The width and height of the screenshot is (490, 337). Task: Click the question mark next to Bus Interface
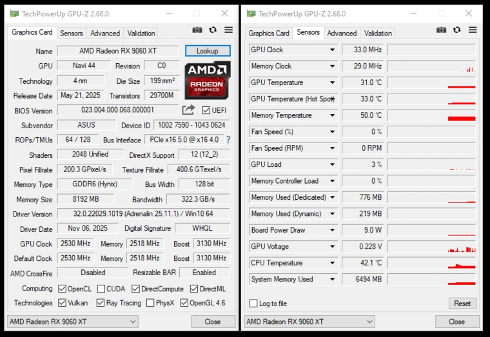228,140
